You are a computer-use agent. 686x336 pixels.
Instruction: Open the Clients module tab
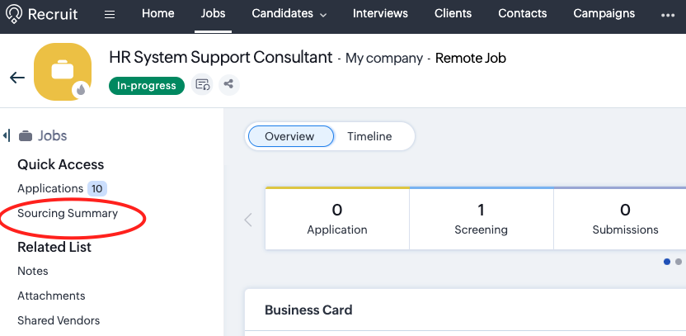pyautogui.click(x=453, y=13)
